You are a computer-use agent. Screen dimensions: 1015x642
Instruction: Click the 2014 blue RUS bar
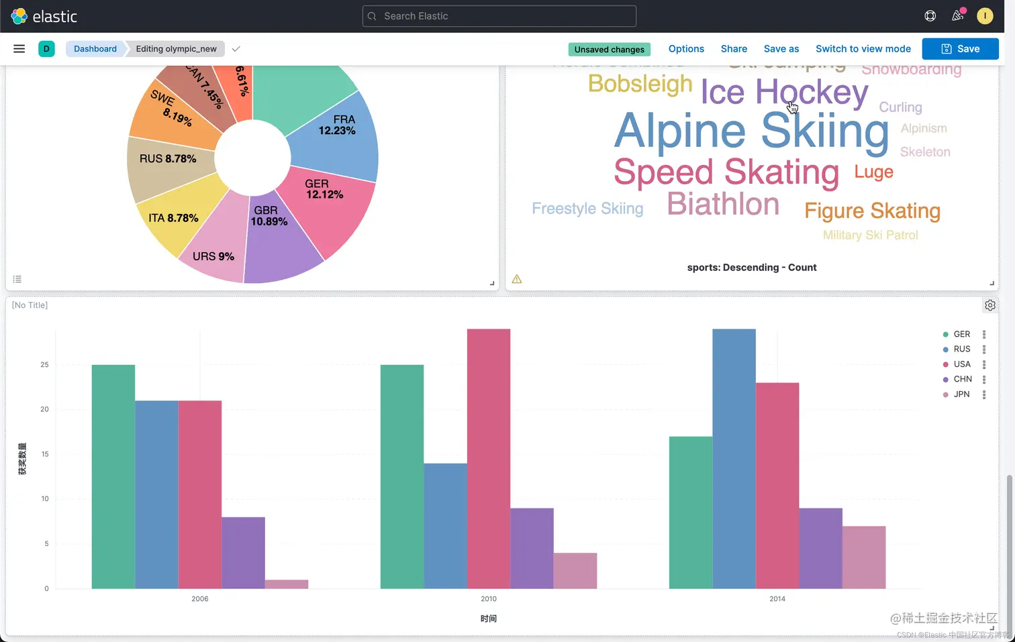tap(734, 459)
